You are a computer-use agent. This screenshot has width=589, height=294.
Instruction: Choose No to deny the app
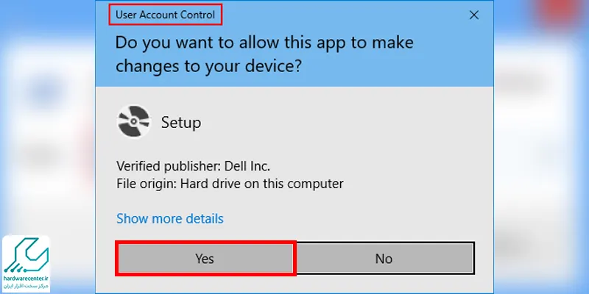coord(384,259)
